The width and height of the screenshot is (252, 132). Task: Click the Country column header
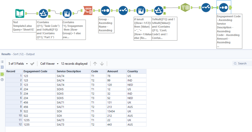[136, 71]
